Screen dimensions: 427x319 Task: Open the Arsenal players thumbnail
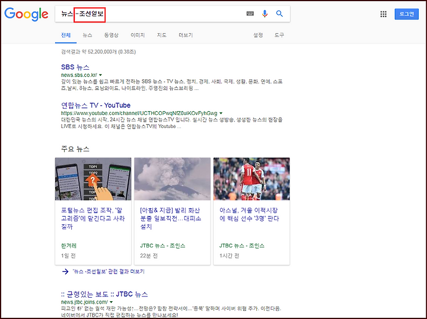pyautogui.click(x=251, y=179)
